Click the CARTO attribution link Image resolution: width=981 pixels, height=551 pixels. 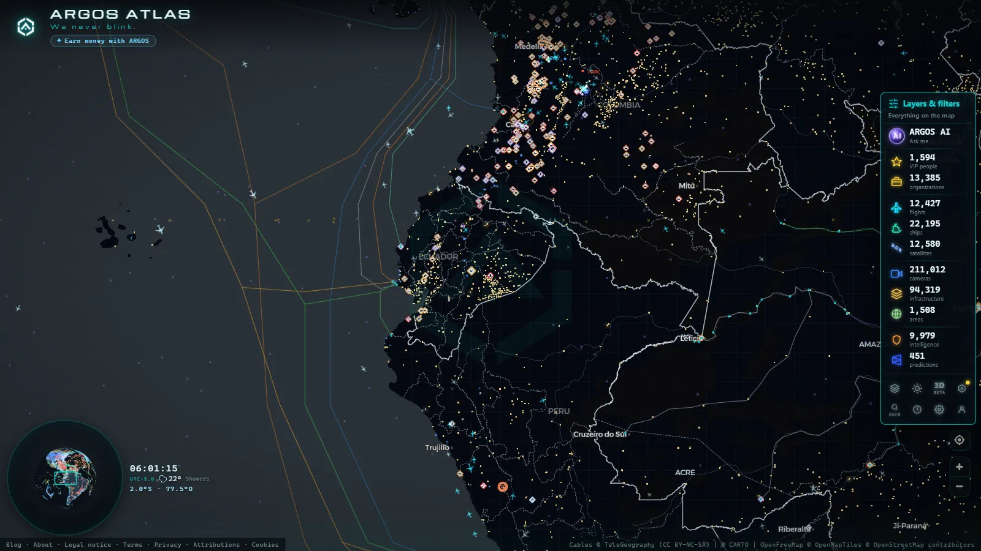point(739,545)
